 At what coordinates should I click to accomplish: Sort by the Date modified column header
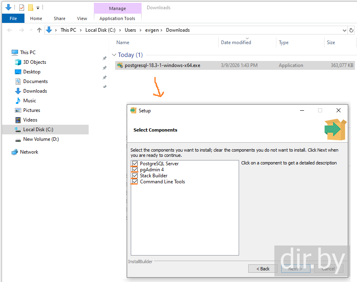coord(236,43)
